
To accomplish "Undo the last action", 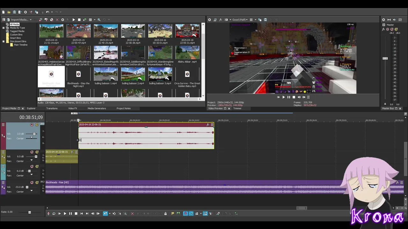I will coord(47,12).
